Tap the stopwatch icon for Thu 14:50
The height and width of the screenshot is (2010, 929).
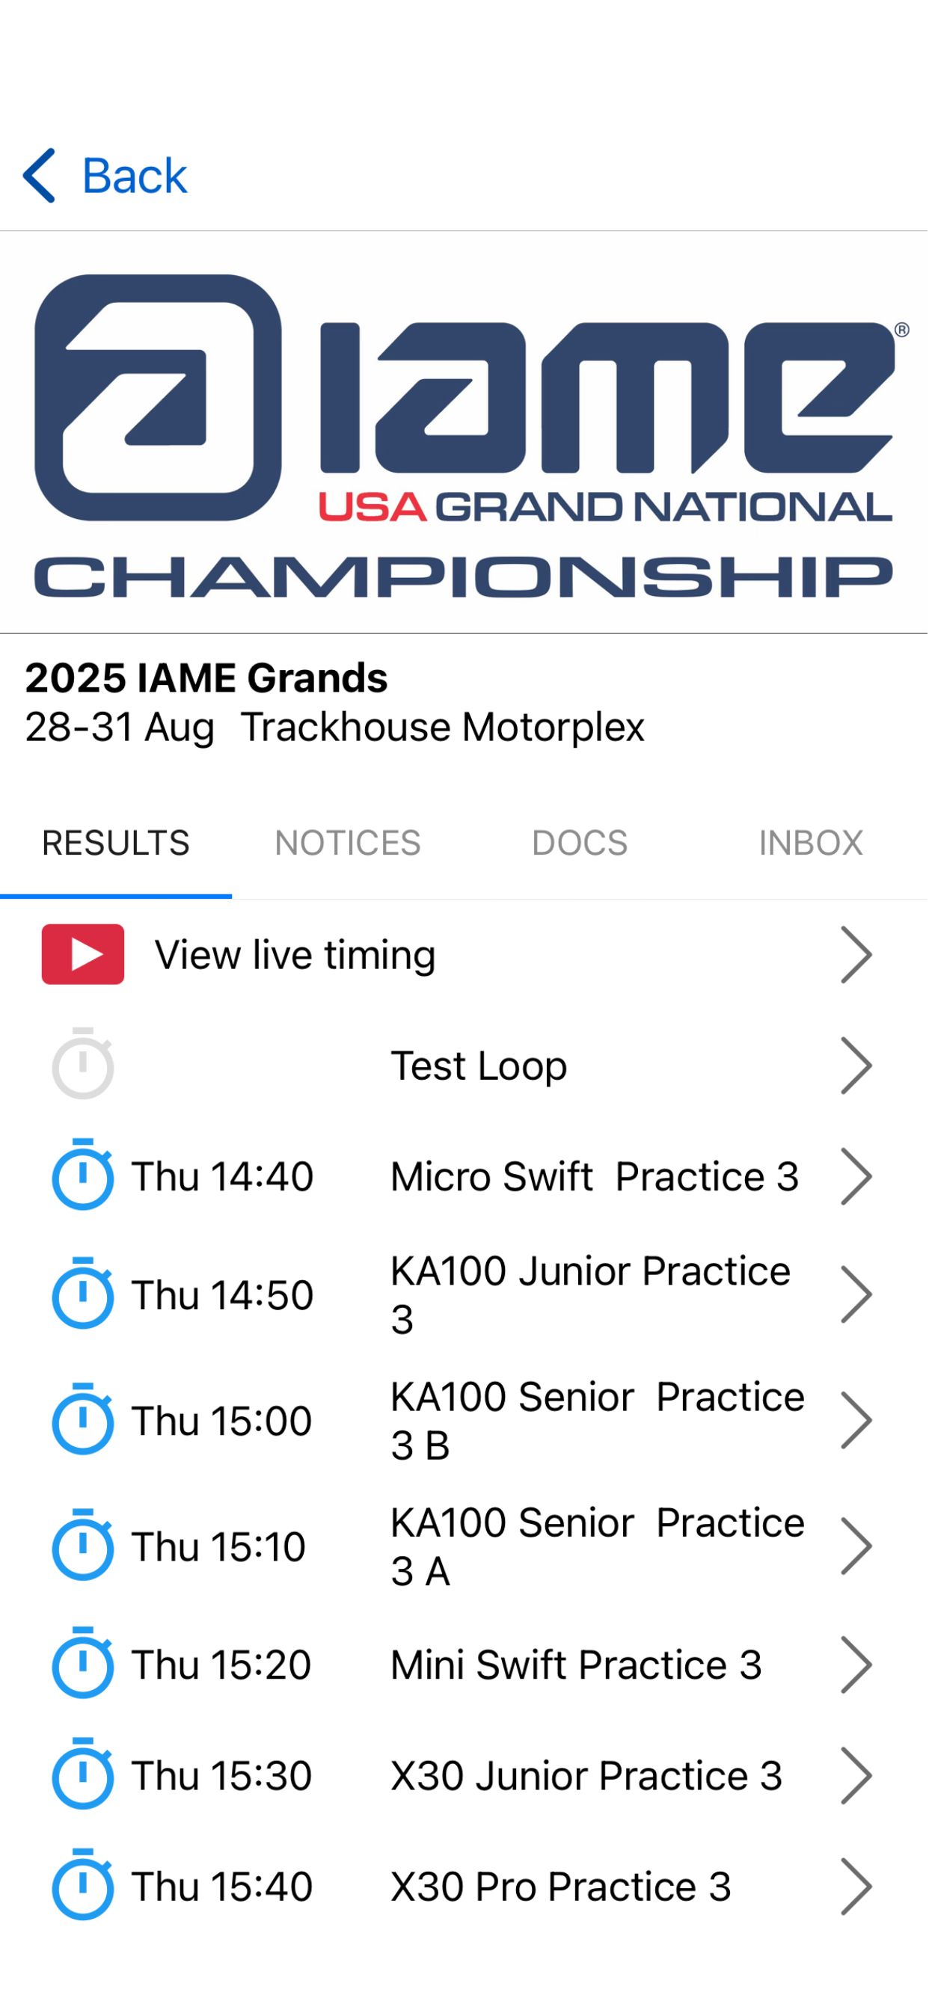click(x=83, y=1294)
